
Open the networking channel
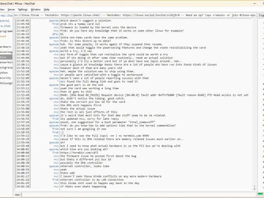(6, 62)
